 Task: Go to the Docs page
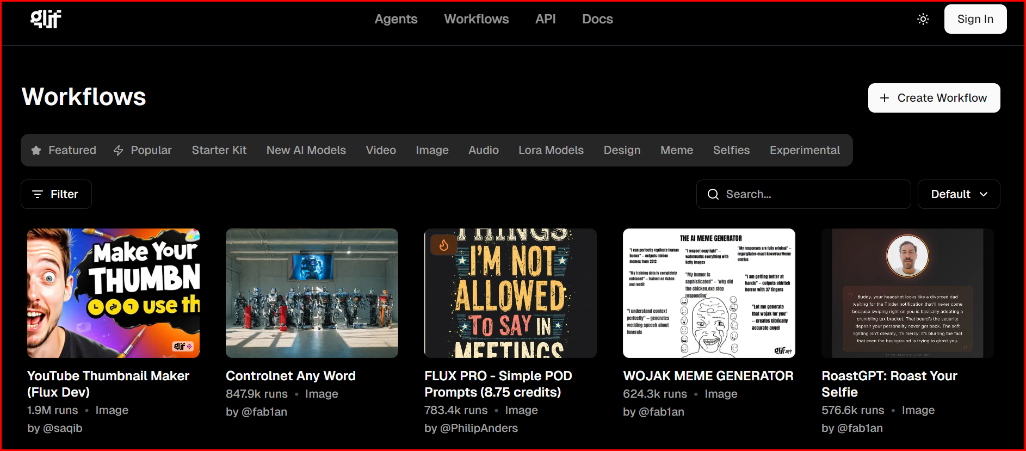(597, 19)
